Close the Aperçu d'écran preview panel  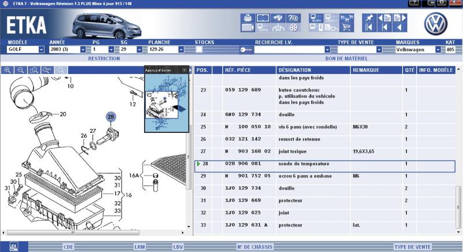tap(184, 70)
